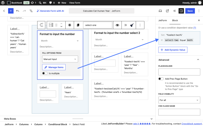Image resolution: width=203 pixels, height=127 pixels.
Task: Click the Manage items button
Action: [54, 67]
